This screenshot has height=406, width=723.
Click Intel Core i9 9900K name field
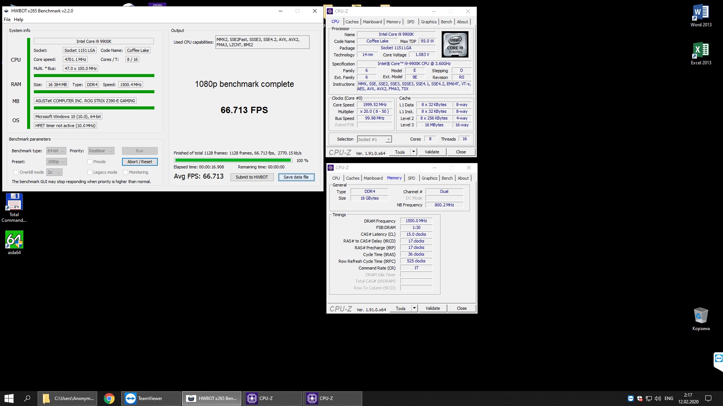94,41
